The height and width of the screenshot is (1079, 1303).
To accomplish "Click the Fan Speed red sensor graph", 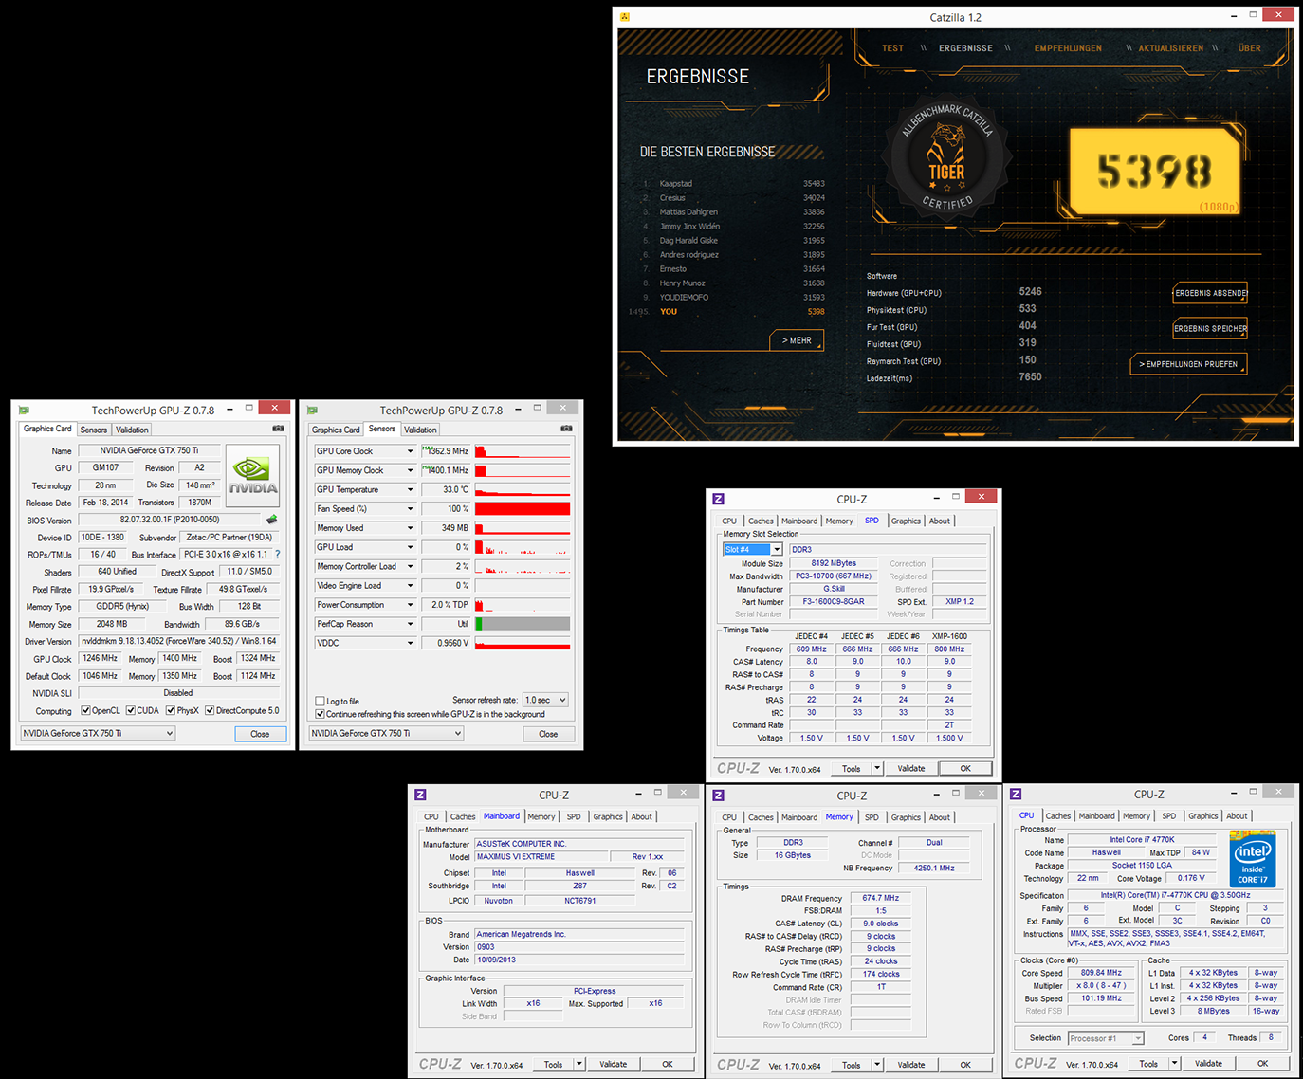I will point(523,509).
